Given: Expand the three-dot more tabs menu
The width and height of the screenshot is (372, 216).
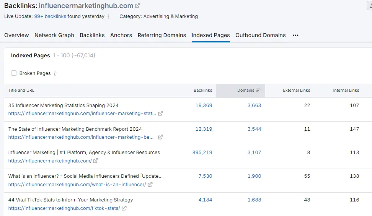Looking at the screenshot, I should point(295,35).
